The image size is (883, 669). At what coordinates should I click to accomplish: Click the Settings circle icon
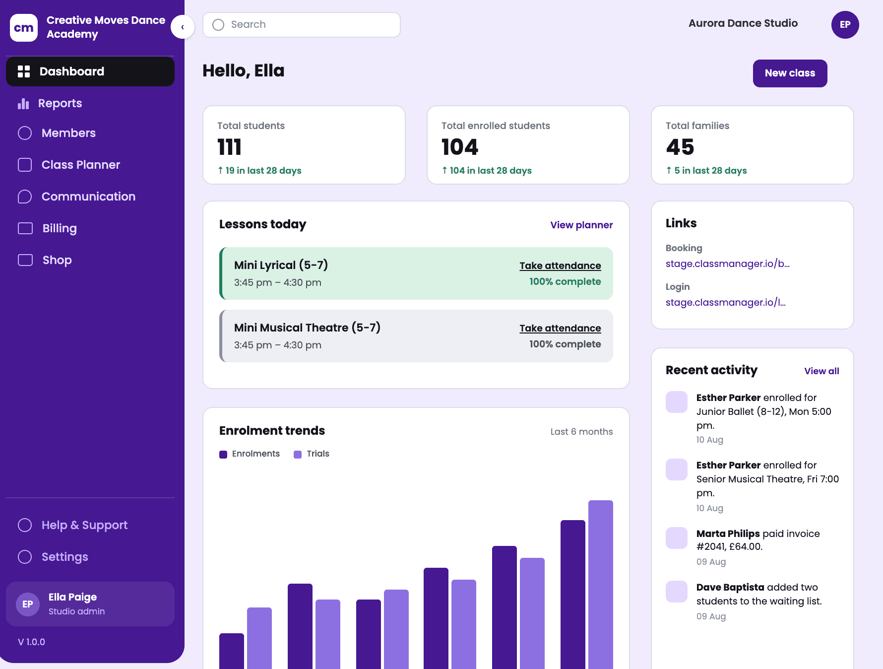point(25,557)
